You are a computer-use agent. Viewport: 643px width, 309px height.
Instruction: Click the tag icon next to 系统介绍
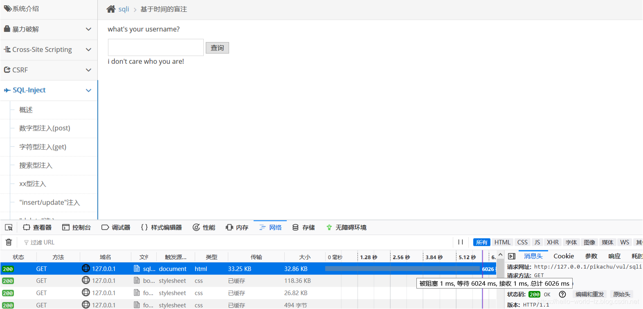(8, 8)
